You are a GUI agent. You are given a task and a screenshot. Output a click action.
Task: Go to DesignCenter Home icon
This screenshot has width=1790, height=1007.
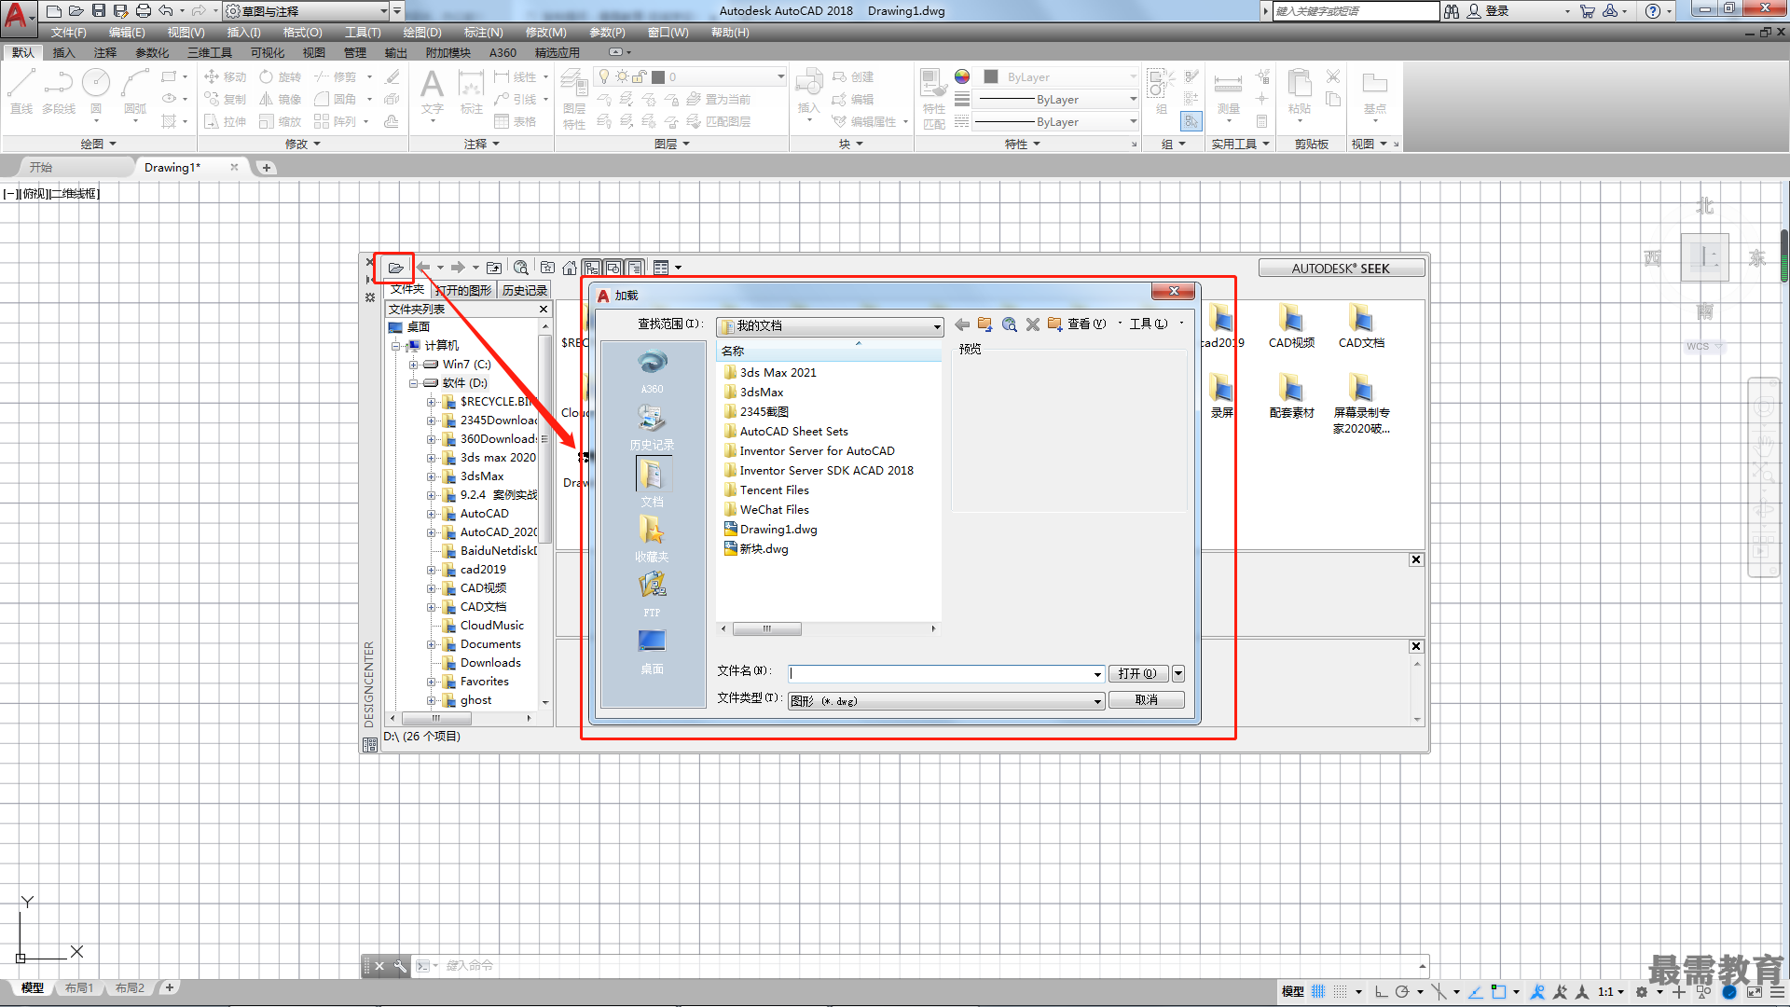pos(570,268)
